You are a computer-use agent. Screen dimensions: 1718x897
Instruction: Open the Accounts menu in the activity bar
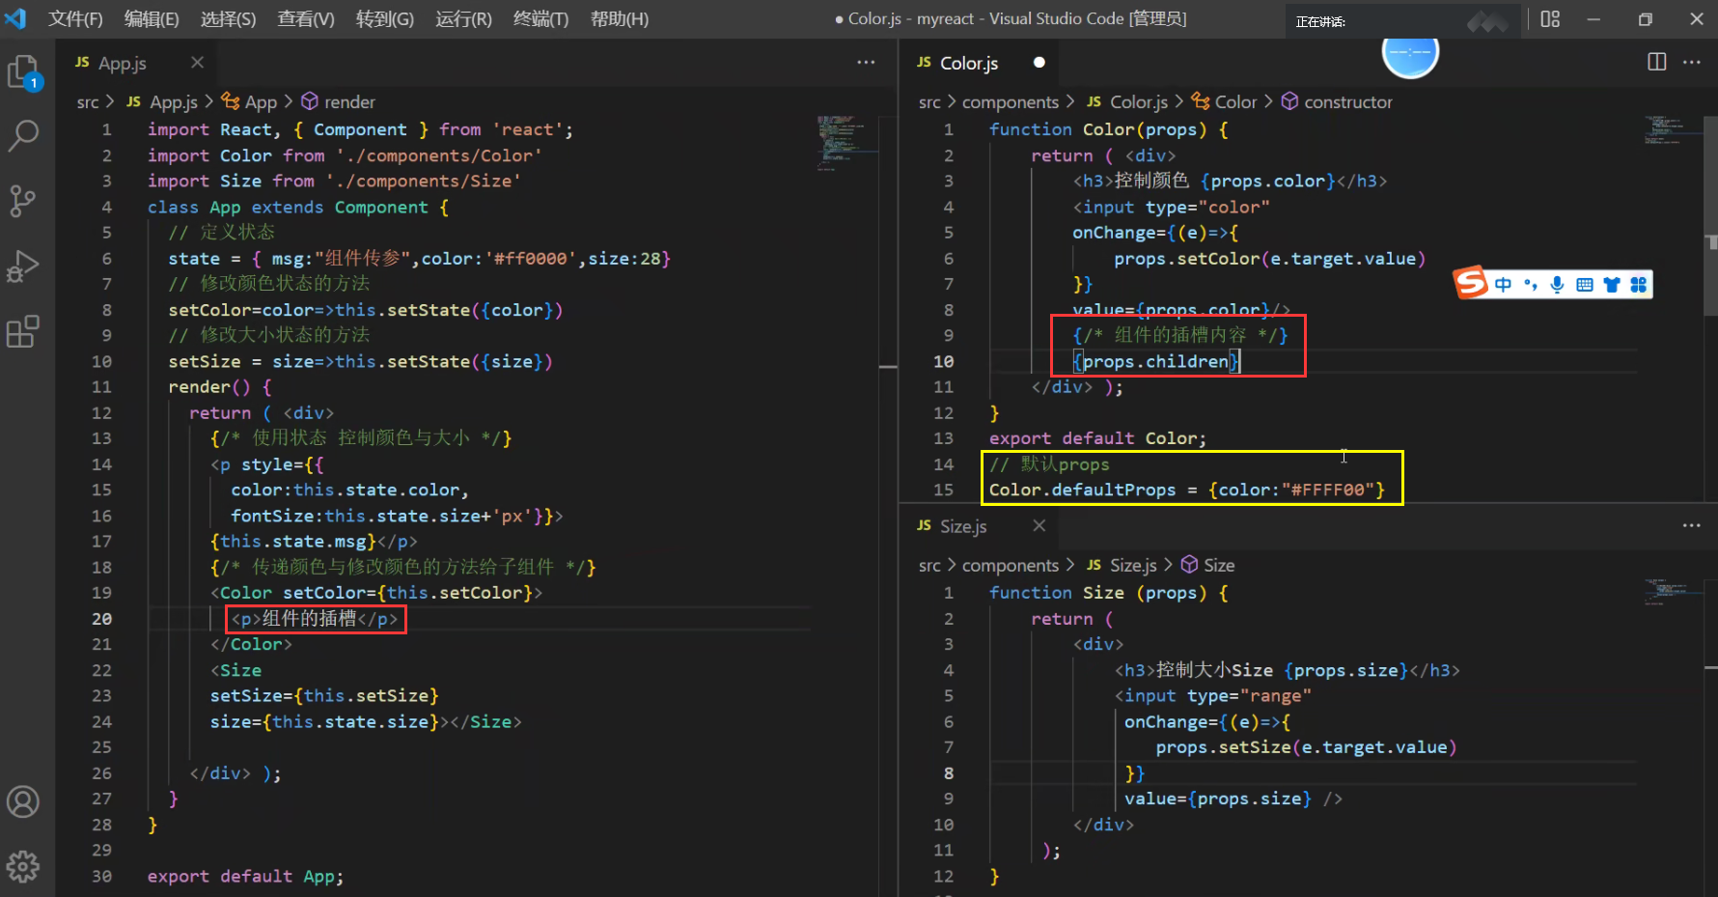(x=23, y=801)
